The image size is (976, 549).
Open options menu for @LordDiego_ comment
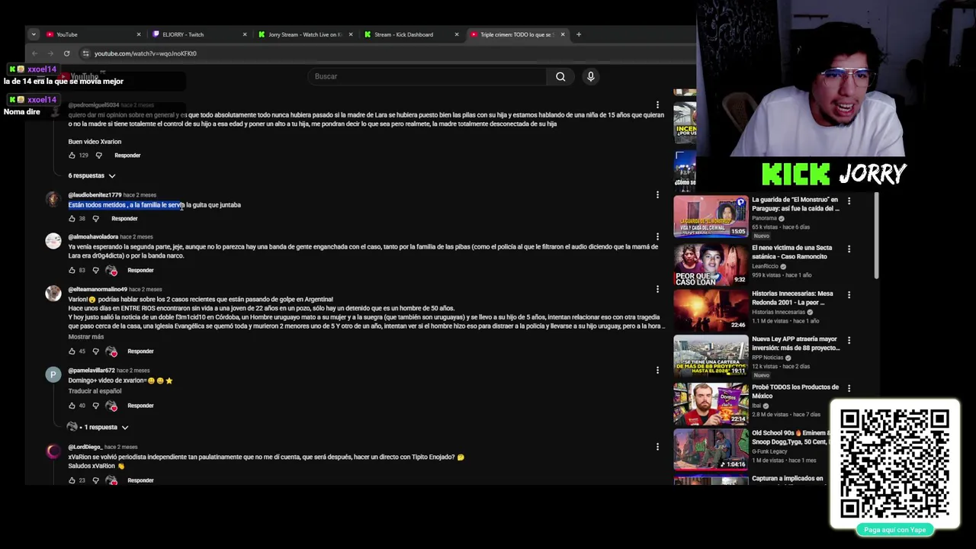pyautogui.click(x=657, y=447)
